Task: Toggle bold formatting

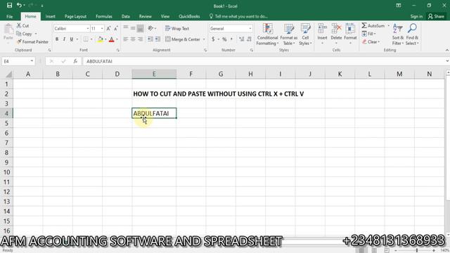Action: pyautogui.click(x=57, y=39)
